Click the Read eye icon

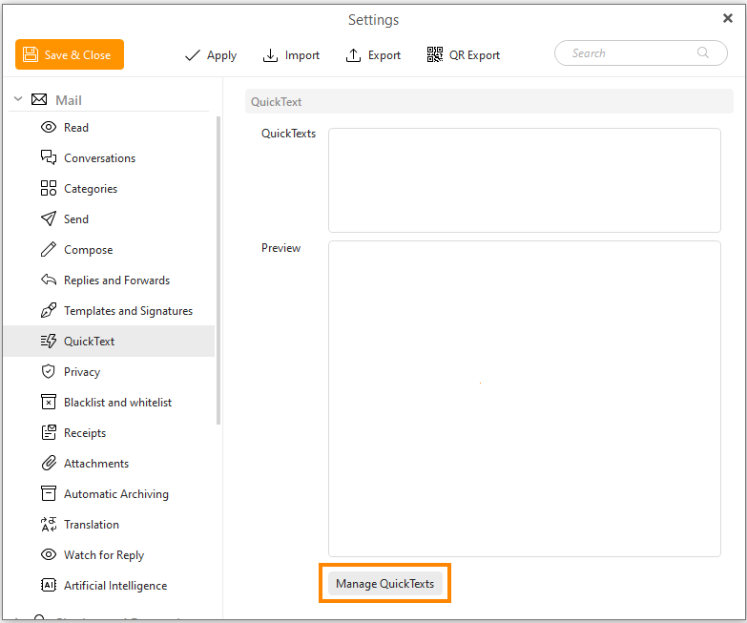pos(49,128)
